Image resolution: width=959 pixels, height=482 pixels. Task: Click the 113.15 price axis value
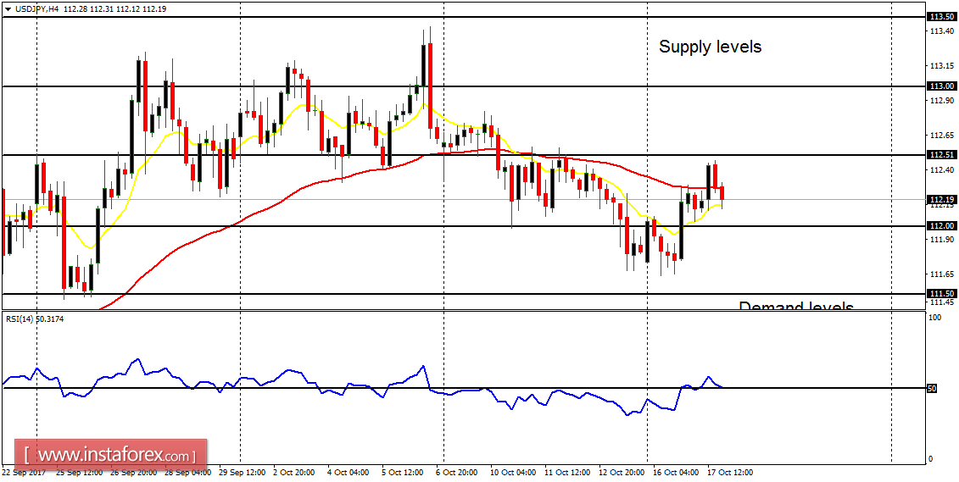tap(942, 66)
